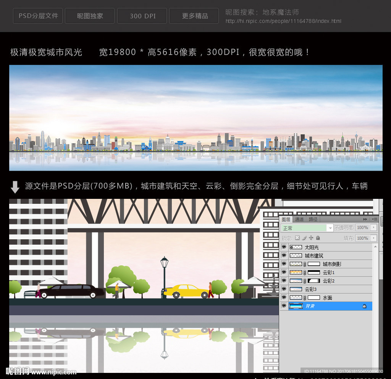Open the 填充 fill slider arrow
This screenshot has height=379, width=391.
coord(373,238)
